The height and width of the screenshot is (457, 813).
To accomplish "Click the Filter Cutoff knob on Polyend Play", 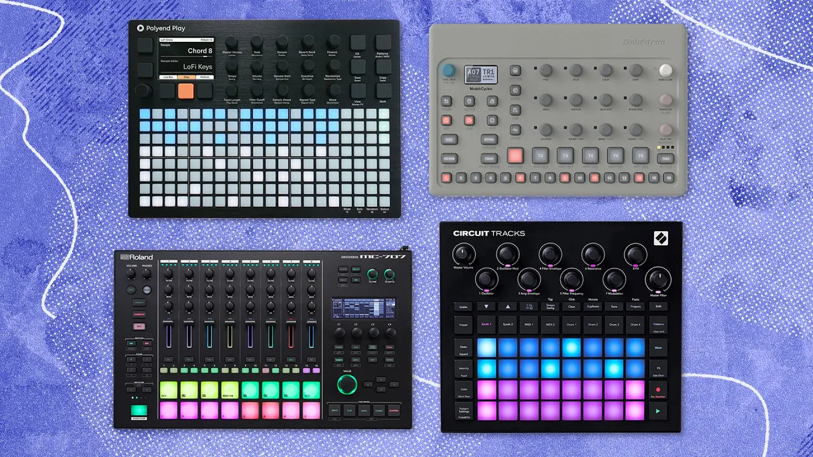I will click(257, 90).
